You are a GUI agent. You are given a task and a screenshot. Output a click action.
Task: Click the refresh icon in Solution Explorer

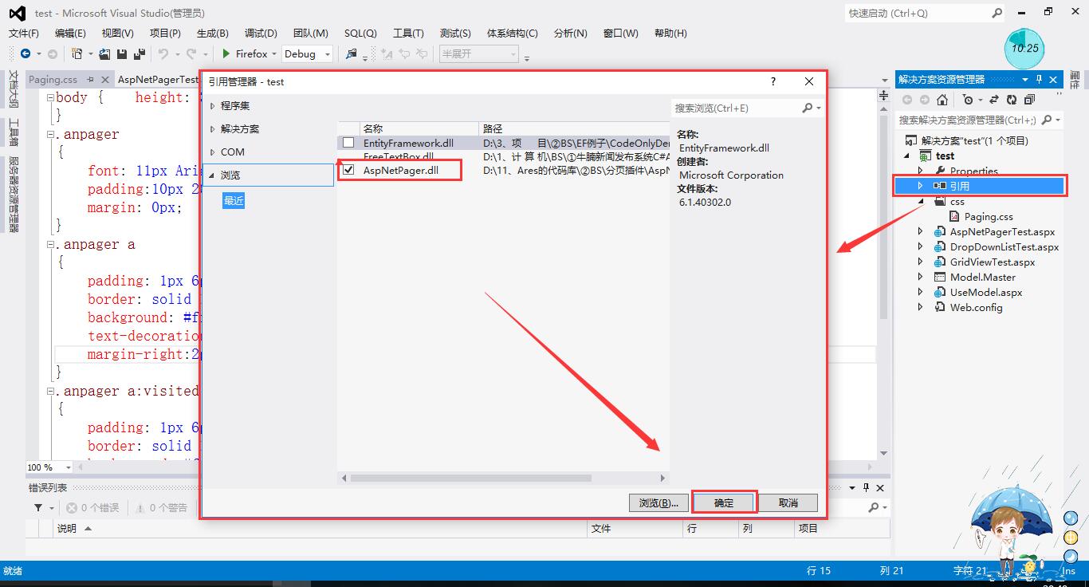(x=1012, y=100)
